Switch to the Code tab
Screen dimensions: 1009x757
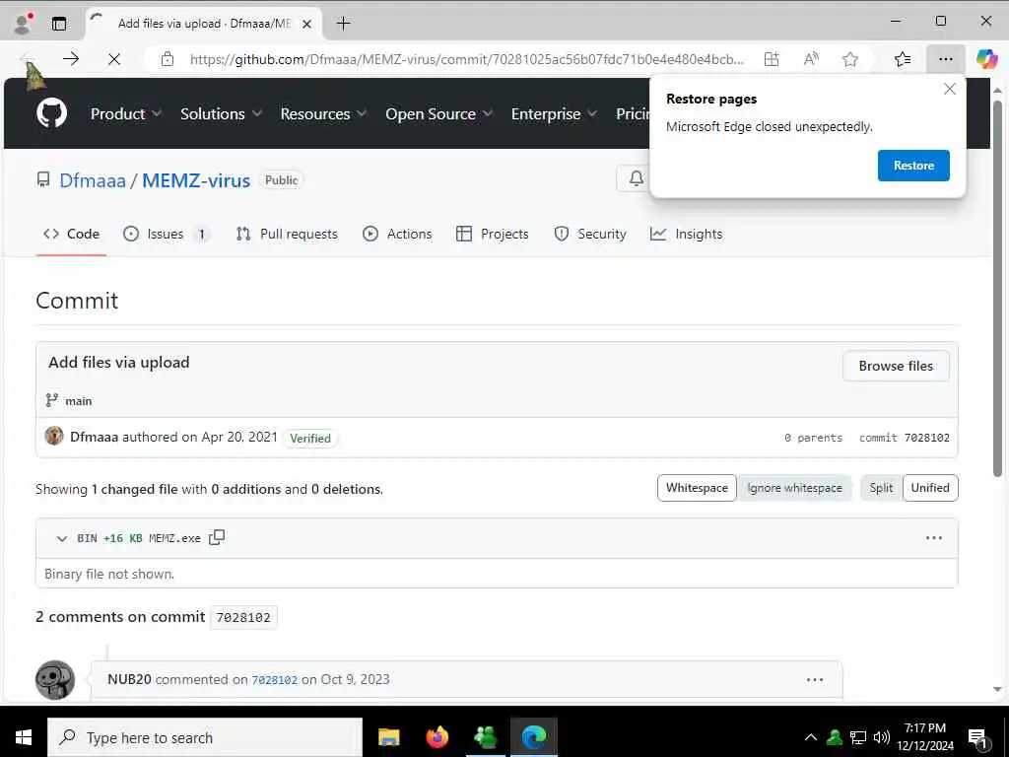[71, 234]
